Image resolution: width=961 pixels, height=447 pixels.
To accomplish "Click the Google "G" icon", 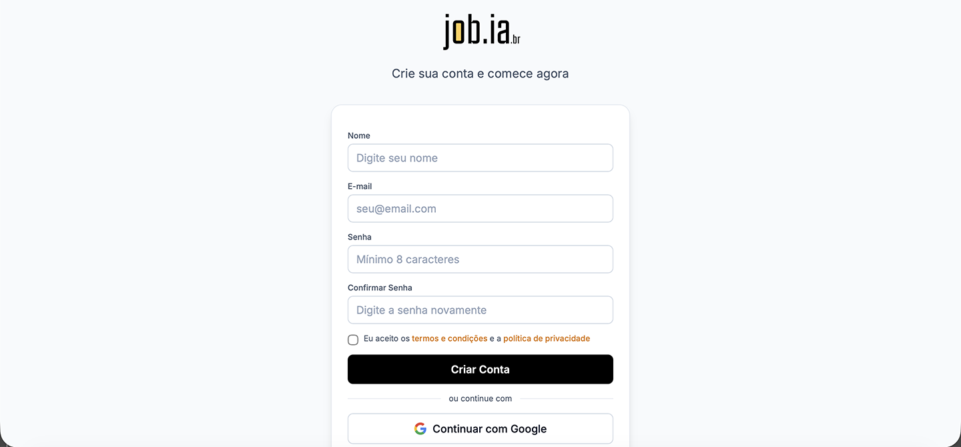I will [420, 429].
